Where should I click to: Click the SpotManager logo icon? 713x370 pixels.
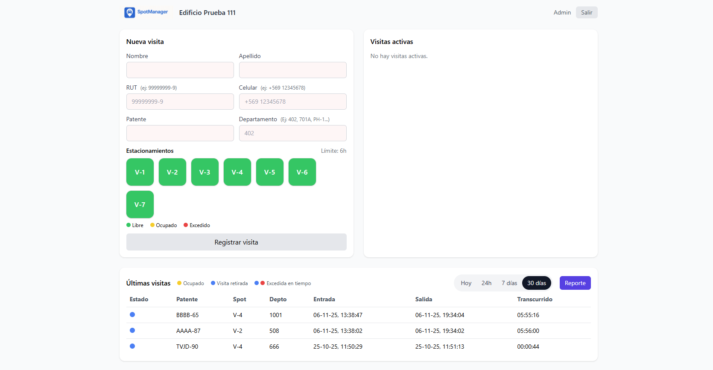pyautogui.click(x=129, y=12)
